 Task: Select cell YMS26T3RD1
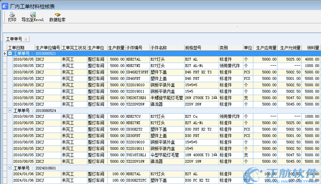click(138, 98)
